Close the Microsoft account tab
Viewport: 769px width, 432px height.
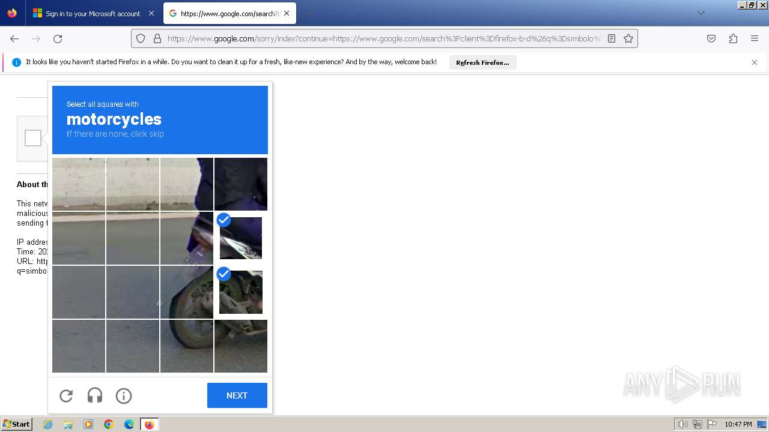(x=151, y=13)
